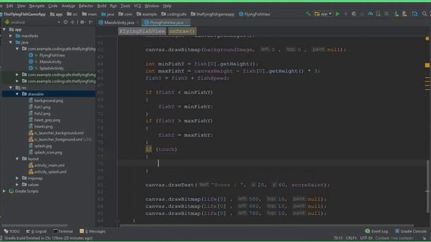Collapse the drawable folder

pyautogui.click(x=18, y=94)
